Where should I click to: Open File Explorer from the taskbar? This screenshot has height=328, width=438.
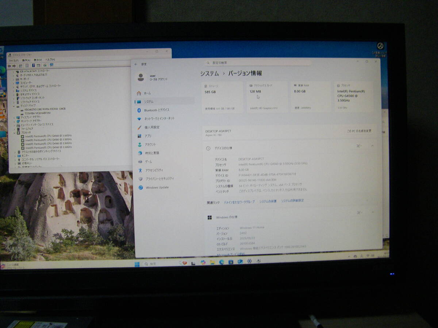click(212, 262)
